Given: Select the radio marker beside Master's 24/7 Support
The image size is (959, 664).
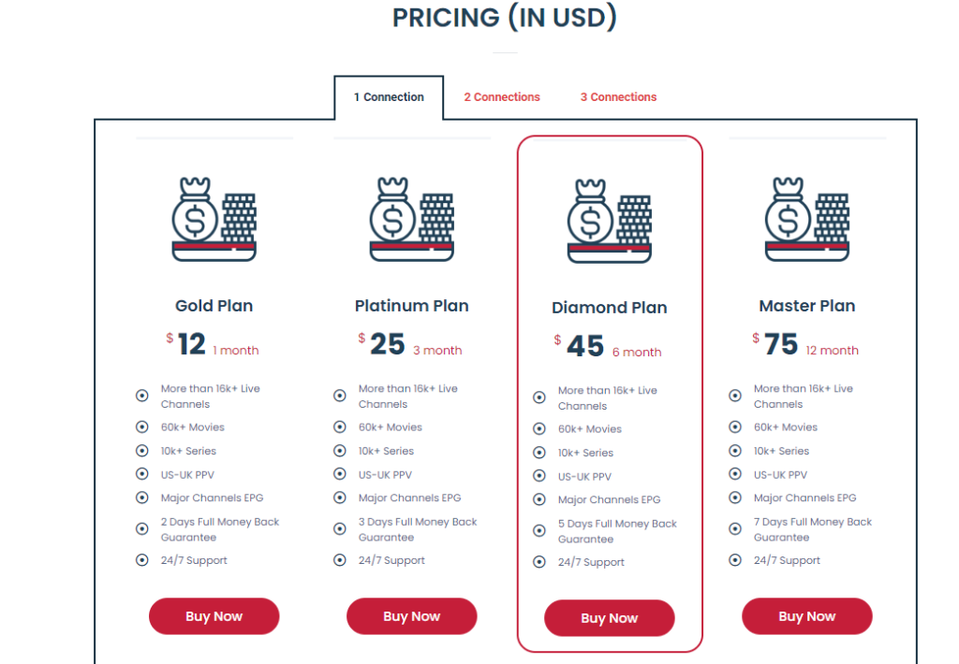Looking at the screenshot, I should (735, 560).
